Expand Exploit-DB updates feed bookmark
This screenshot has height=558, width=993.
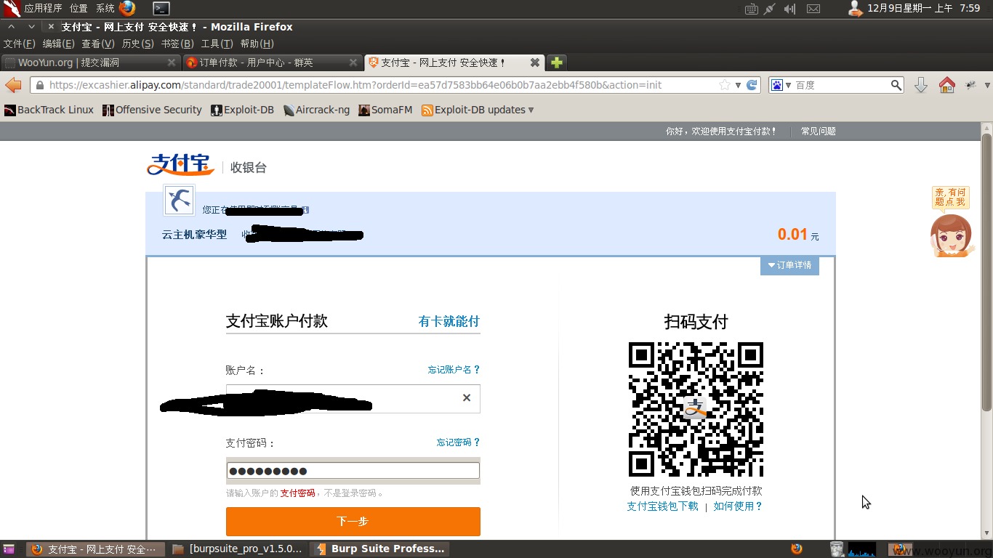coord(478,110)
